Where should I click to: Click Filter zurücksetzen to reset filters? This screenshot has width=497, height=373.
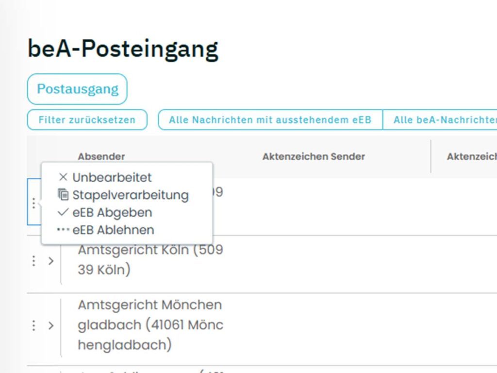[86, 120]
